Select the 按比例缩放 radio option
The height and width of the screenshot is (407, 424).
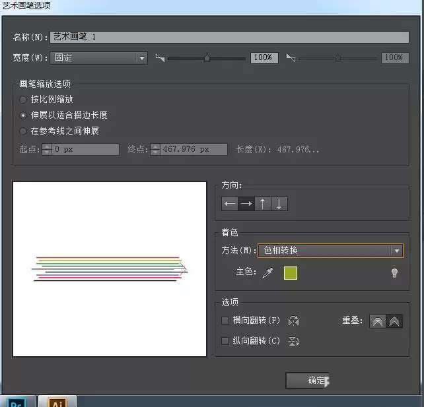pyautogui.click(x=23, y=100)
